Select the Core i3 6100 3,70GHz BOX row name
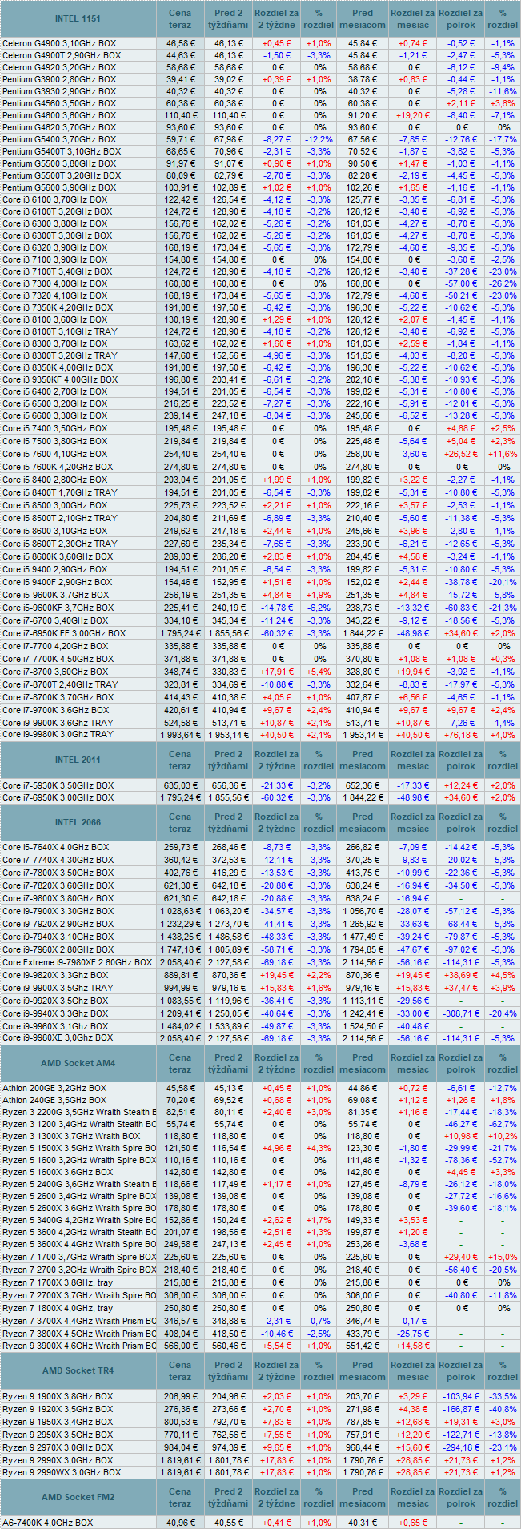Viewport: 521px width, 1529px height. point(54,199)
